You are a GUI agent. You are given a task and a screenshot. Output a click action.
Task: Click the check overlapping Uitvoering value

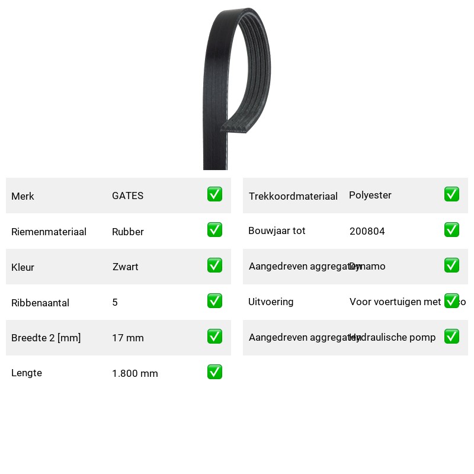pos(451,301)
